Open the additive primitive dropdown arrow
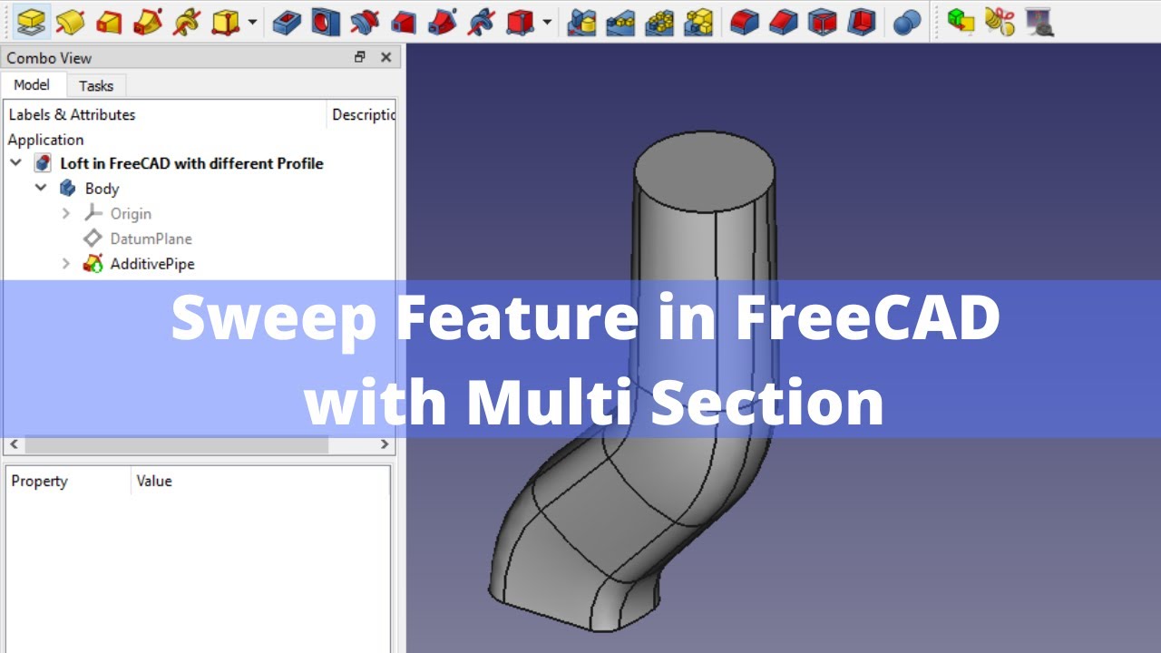Screen dimensions: 1161x653 pos(252,21)
